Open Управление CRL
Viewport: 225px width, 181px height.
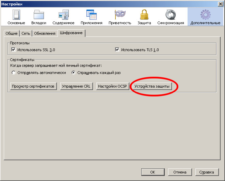pyautogui.click(x=76, y=86)
